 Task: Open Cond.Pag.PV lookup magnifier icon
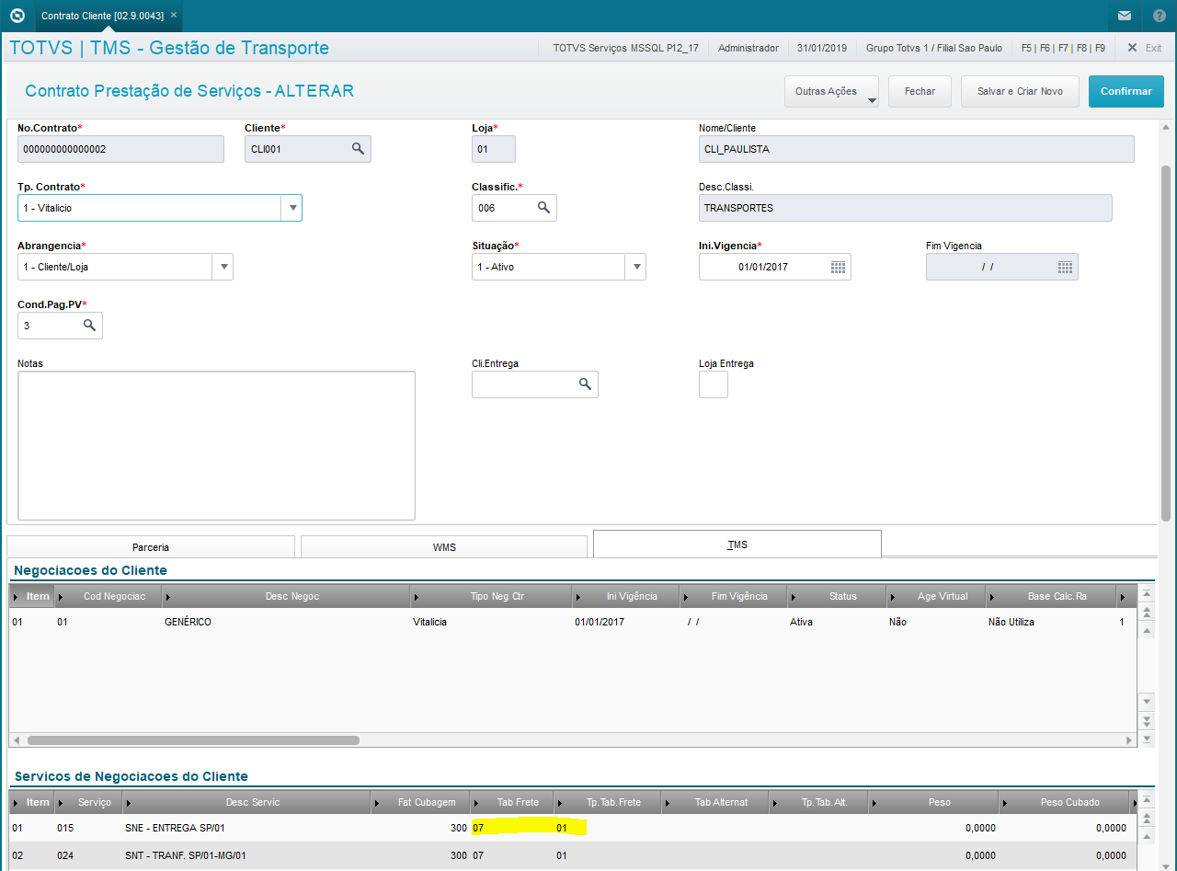89,326
